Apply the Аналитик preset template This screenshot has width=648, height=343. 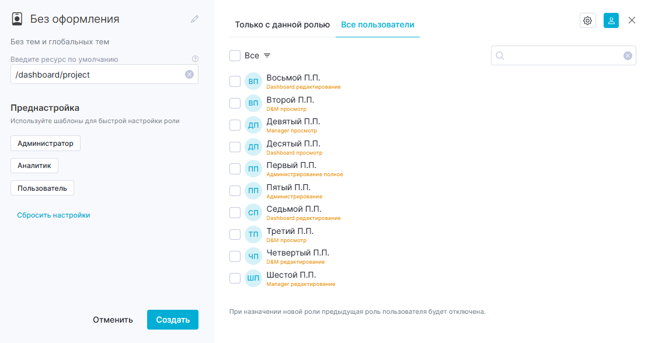(x=34, y=166)
